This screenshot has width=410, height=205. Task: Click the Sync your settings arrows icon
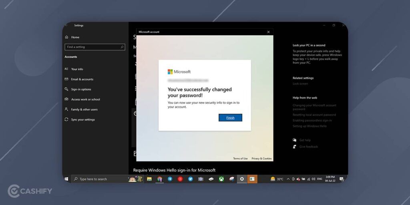pyautogui.click(x=66, y=119)
